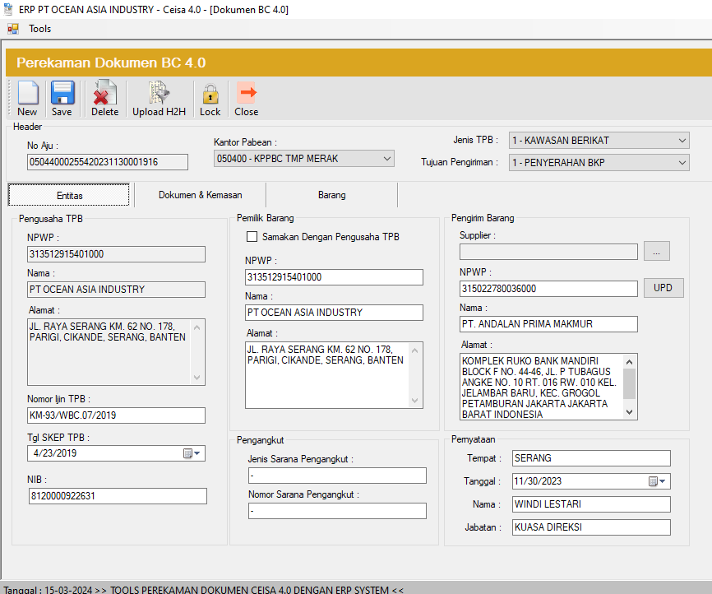Switch to the Barang tab
This screenshot has height=594, width=712.
click(331, 195)
